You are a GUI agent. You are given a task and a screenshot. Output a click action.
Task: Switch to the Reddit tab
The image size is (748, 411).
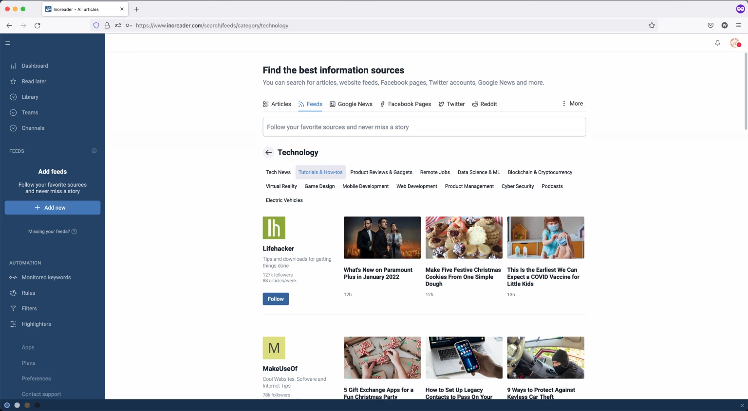484,104
